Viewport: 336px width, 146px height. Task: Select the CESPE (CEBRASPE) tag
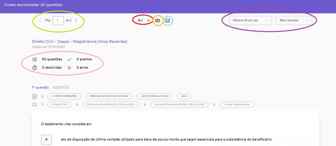[64, 96]
